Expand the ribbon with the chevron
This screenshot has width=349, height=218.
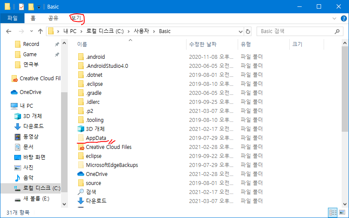click(334, 18)
